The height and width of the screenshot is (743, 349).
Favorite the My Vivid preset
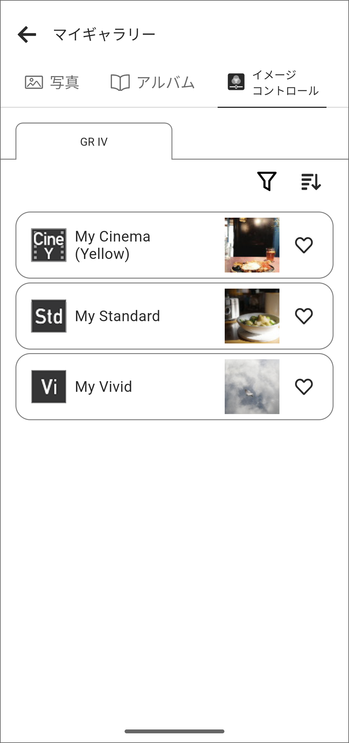(x=304, y=387)
